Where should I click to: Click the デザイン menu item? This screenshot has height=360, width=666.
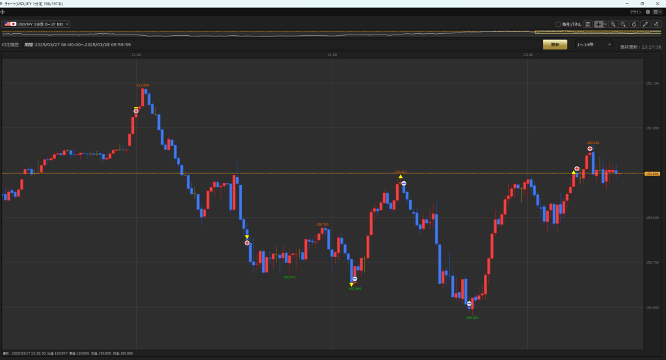click(x=635, y=12)
